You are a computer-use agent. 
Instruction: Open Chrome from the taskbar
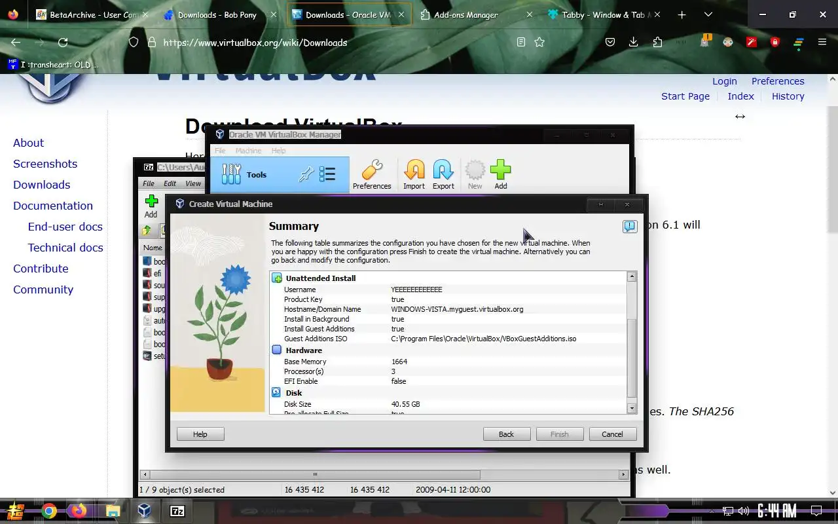click(49, 511)
